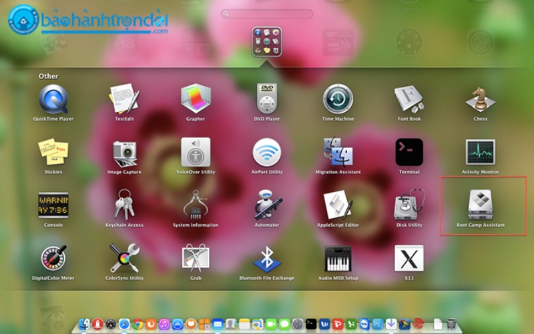
Task: Open iTunes from the Dock
Action: [164, 324]
